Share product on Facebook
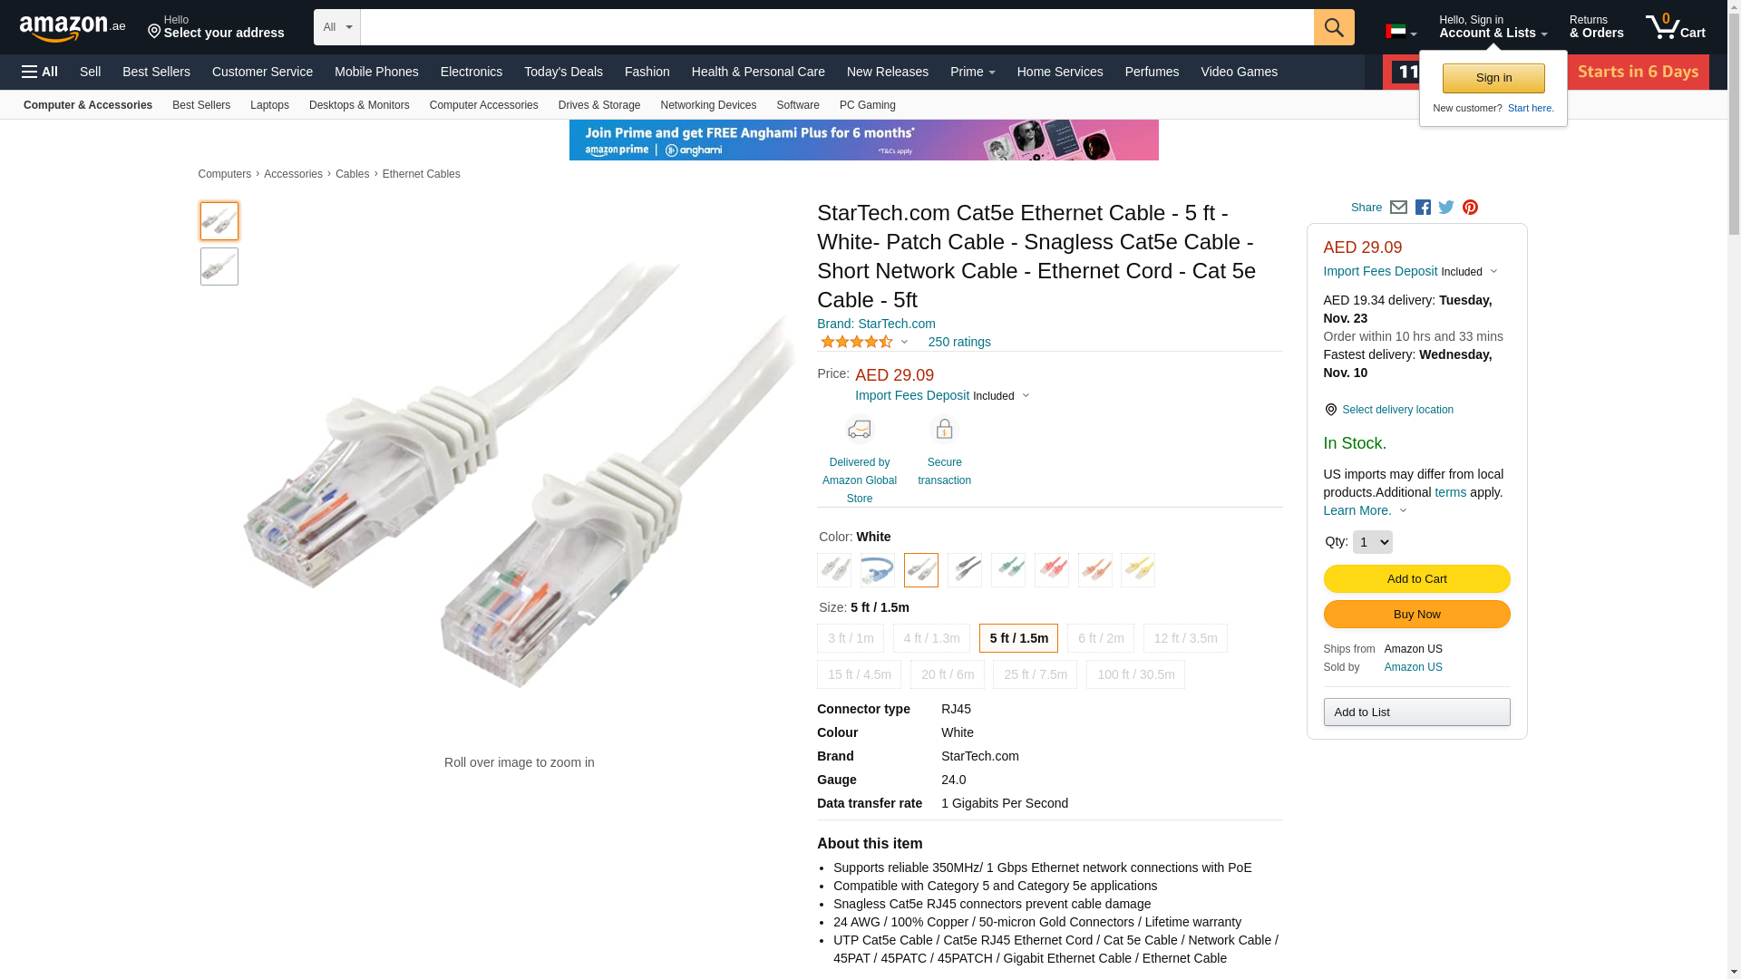This screenshot has width=1741, height=979. (1423, 208)
